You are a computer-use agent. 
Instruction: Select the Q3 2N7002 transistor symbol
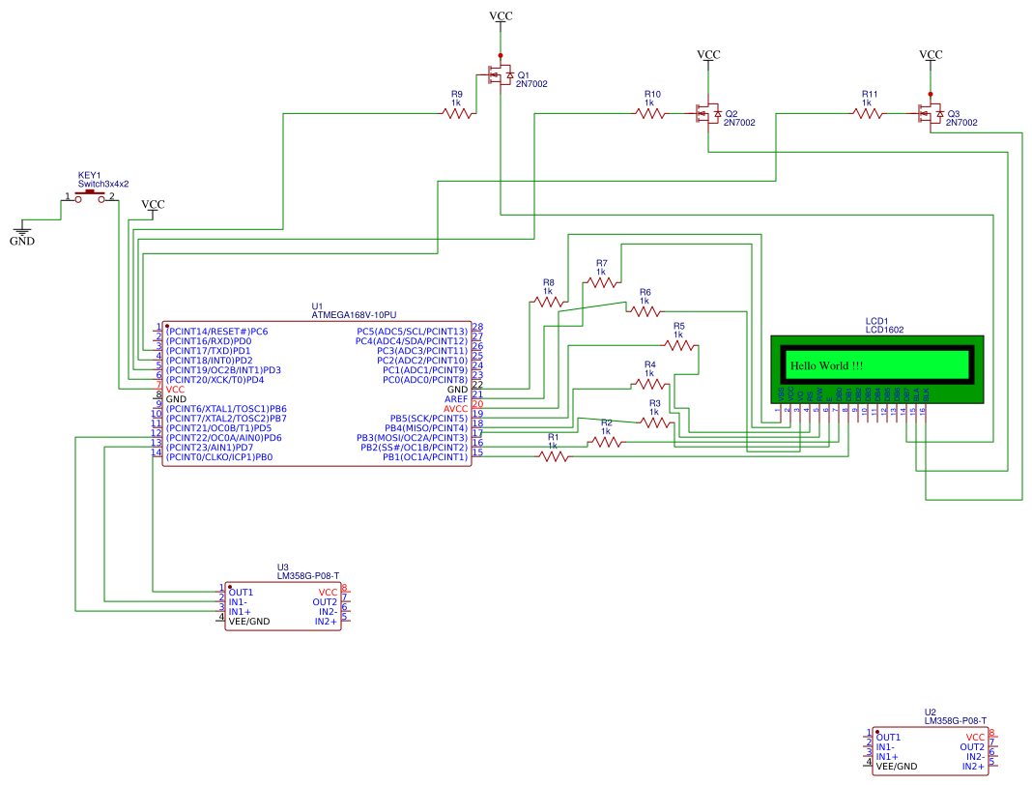[930, 114]
